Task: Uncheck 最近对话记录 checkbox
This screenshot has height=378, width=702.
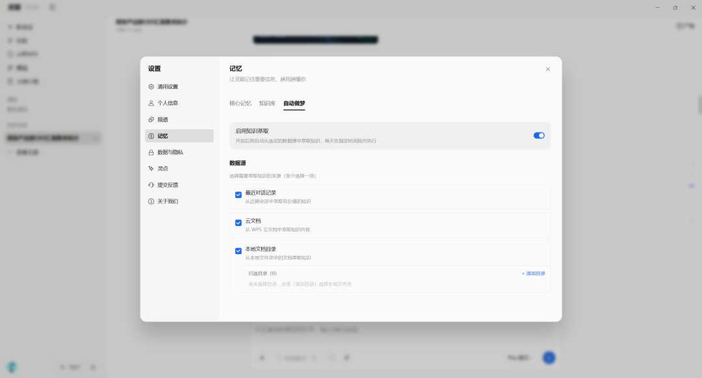Action: click(x=238, y=195)
